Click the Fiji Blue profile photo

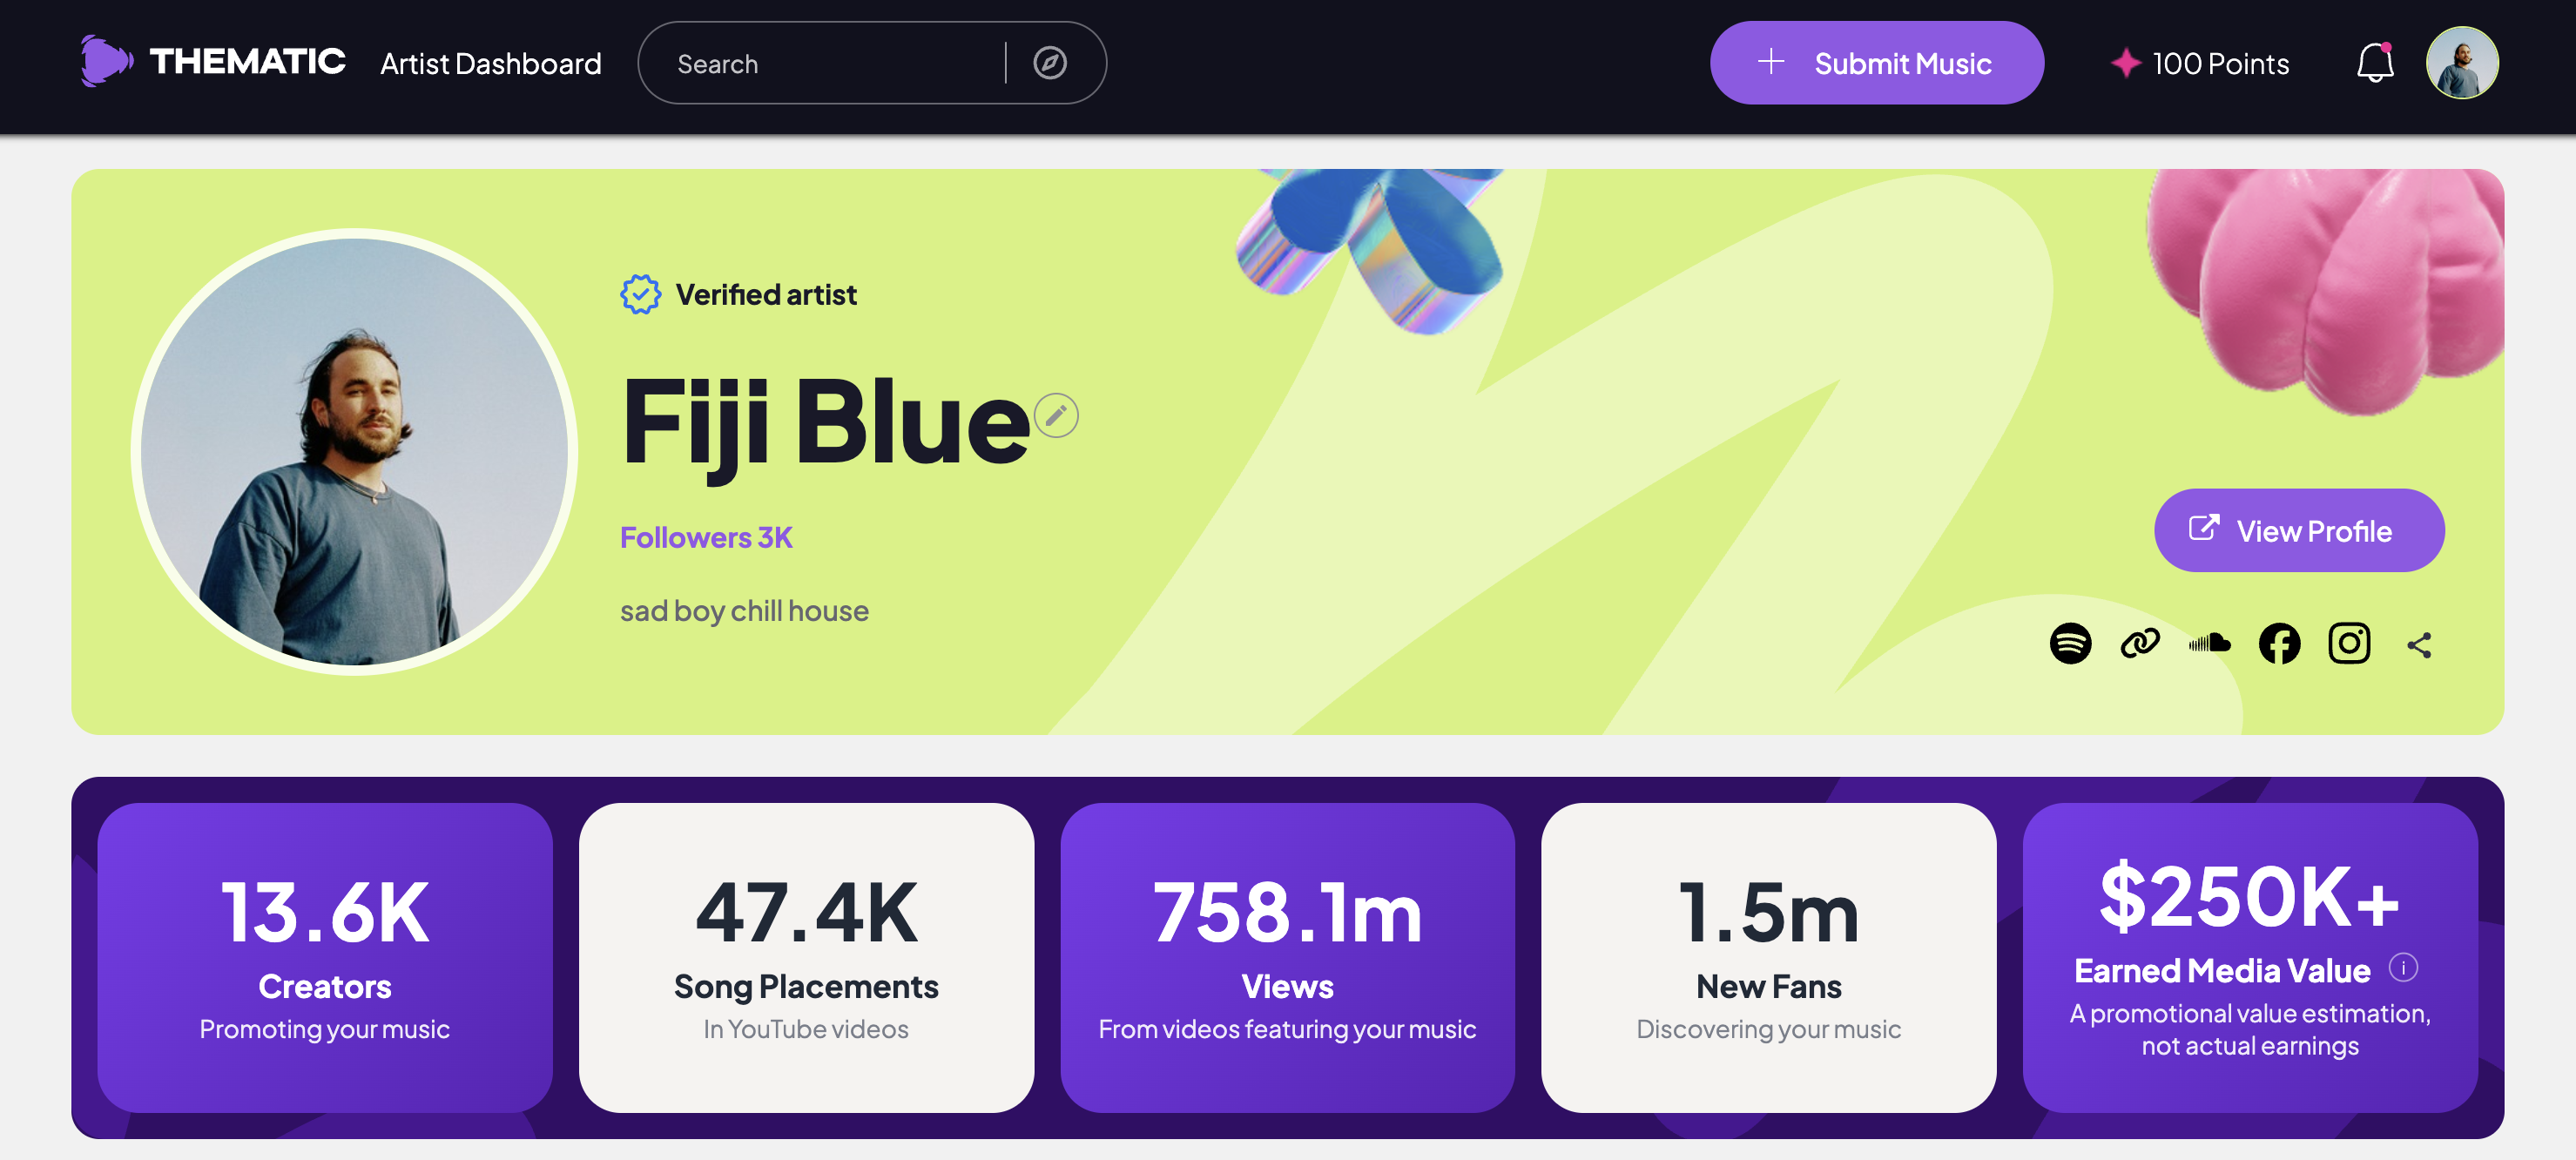click(x=355, y=452)
